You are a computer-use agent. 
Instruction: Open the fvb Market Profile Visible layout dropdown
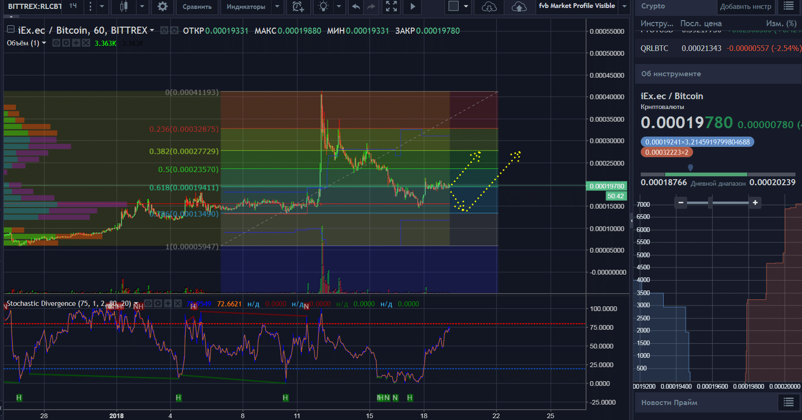tap(624, 7)
